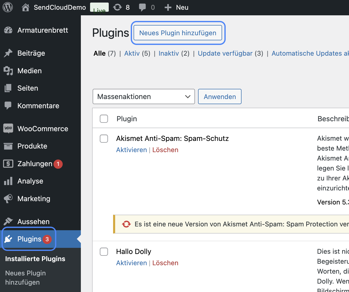This screenshot has height=292, width=349.
Task: Click the plus icon next to Neu
Action: 168,7
